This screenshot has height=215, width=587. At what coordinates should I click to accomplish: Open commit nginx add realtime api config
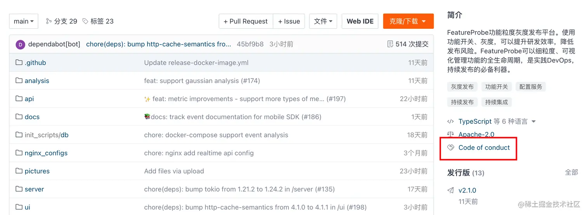(199, 153)
